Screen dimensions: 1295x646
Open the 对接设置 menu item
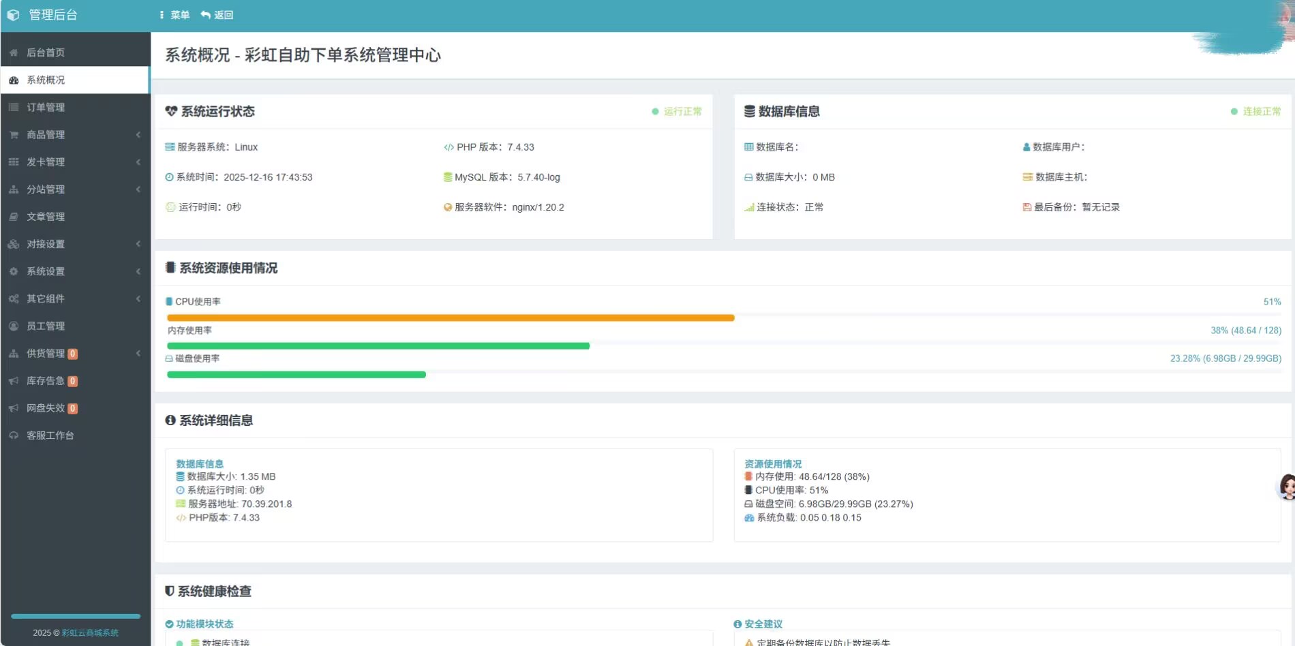point(46,244)
